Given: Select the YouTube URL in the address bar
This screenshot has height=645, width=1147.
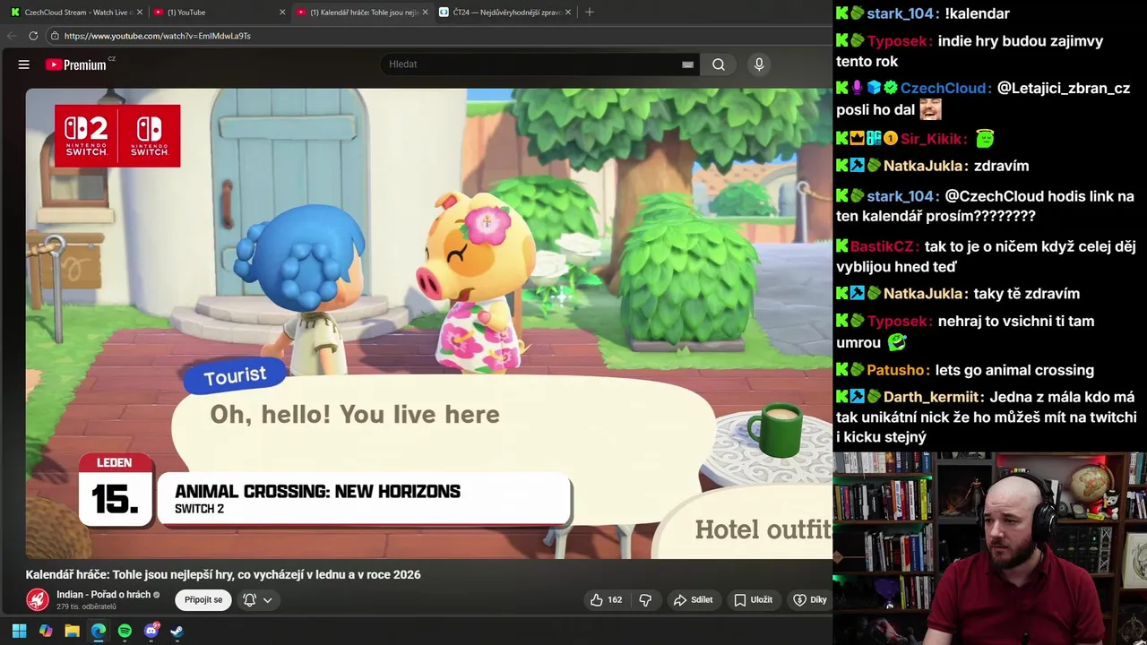Looking at the screenshot, I should click(x=158, y=36).
